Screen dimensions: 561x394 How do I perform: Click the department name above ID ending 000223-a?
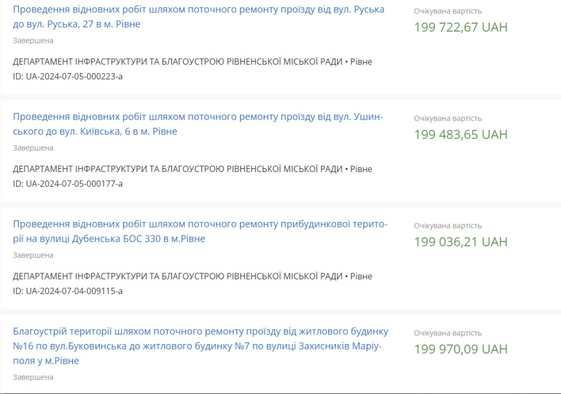tap(177, 62)
